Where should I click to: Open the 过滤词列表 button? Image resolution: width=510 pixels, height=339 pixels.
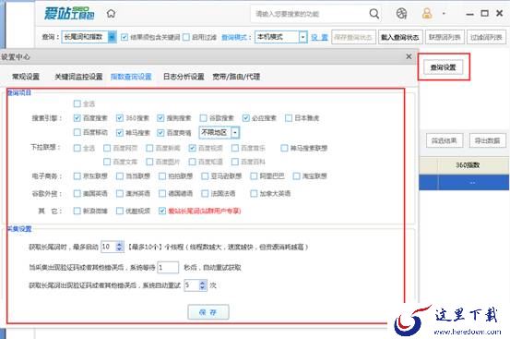[486, 37]
